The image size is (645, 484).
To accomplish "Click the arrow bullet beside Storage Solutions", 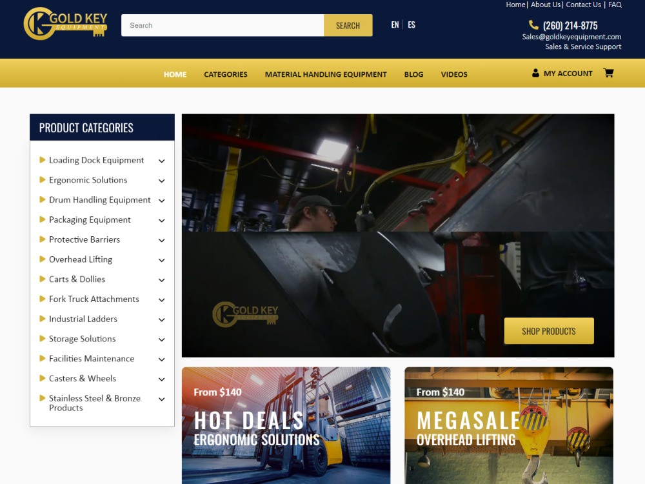I will pyautogui.click(x=42, y=338).
